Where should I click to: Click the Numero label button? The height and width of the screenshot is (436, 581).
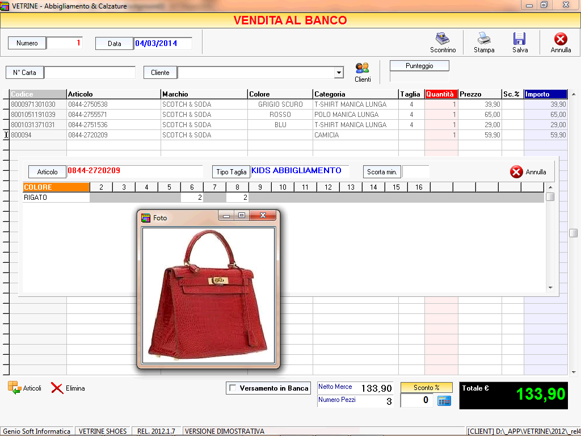coord(27,43)
